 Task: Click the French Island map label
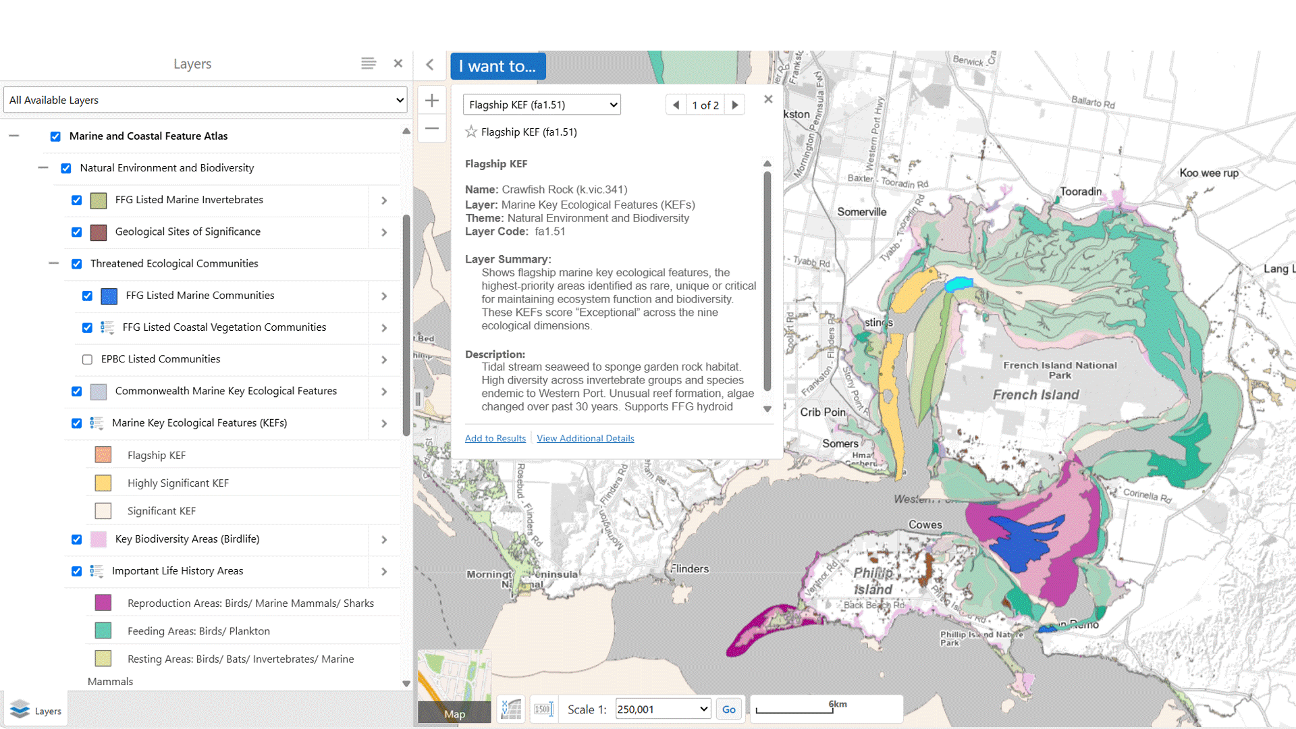tap(1036, 395)
